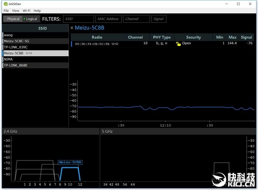
Task: Select MAC address 68:3E:34:CB:5C:8B
Action: pos(92,44)
